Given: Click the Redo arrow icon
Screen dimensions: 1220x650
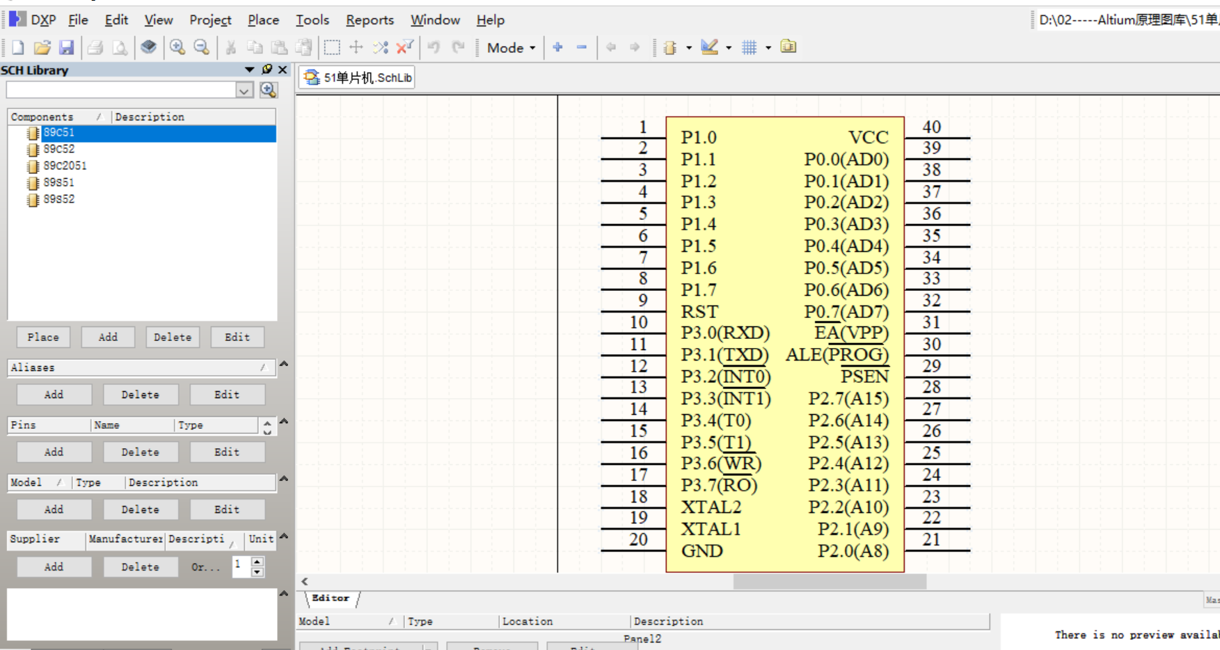Looking at the screenshot, I should [458, 47].
